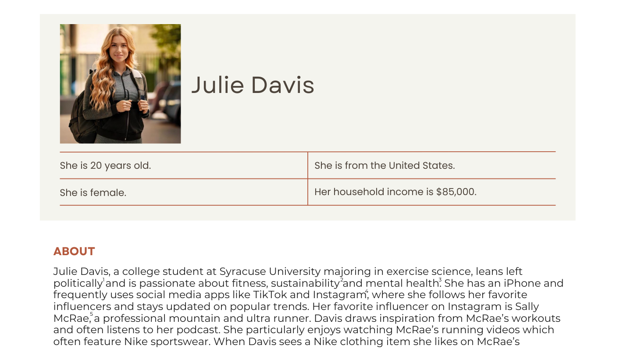Viewport: 620px width, 349px height.
Task: Select the "She is from the United States." cell
Action: (432, 165)
